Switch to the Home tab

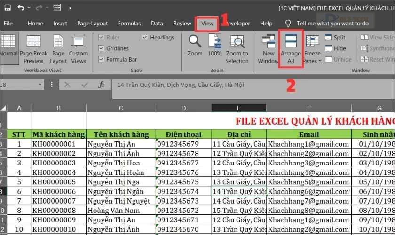click(x=35, y=23)
